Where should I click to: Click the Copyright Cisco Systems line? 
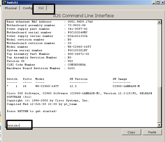pyautogui.click(x=48, y=101)
